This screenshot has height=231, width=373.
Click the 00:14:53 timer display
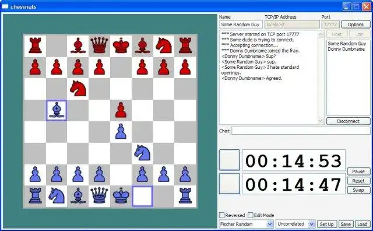(x=294, y=160)
